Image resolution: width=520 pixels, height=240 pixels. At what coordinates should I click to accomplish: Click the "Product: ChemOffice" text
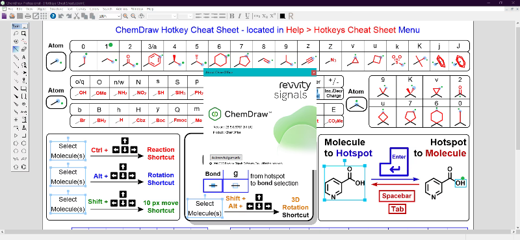click(227, 132)
